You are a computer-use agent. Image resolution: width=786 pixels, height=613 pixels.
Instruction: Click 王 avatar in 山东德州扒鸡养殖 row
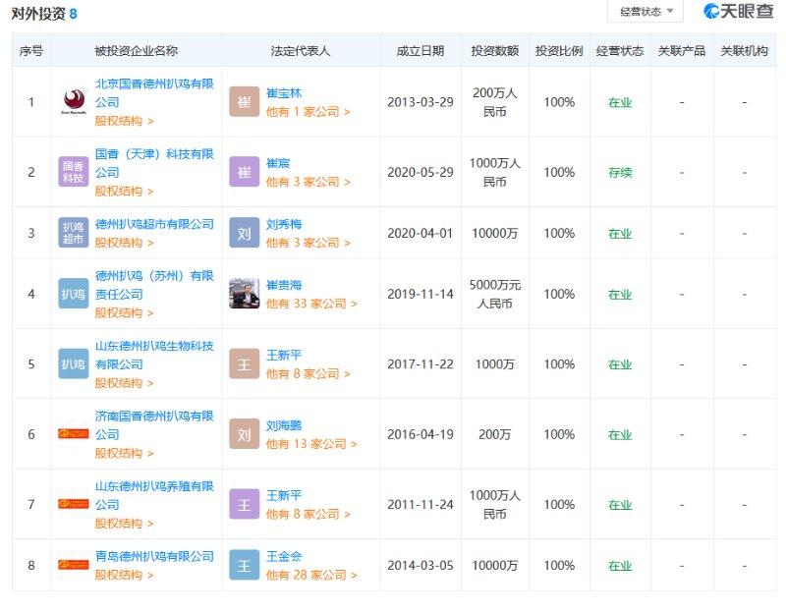tap(244, 504)
